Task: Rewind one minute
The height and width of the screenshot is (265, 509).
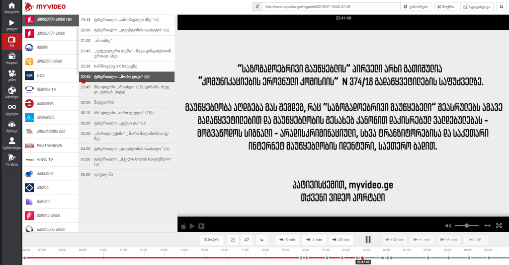Action: 314,240
